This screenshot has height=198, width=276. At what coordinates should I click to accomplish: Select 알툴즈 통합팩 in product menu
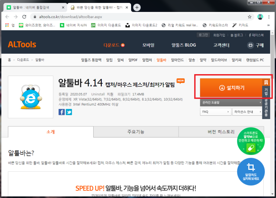(91, 60)
